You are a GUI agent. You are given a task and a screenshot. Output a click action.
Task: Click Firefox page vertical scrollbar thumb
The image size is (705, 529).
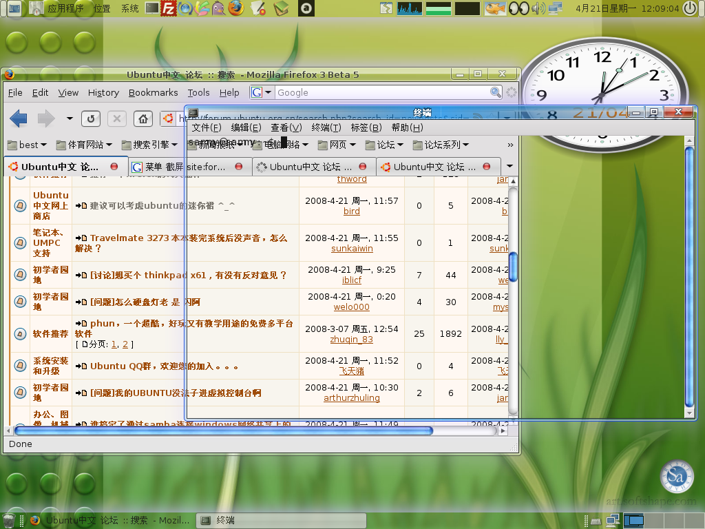(x=512, y=267)
